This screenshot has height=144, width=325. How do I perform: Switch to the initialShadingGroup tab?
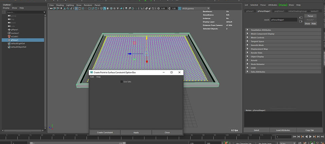click(297, 11)
